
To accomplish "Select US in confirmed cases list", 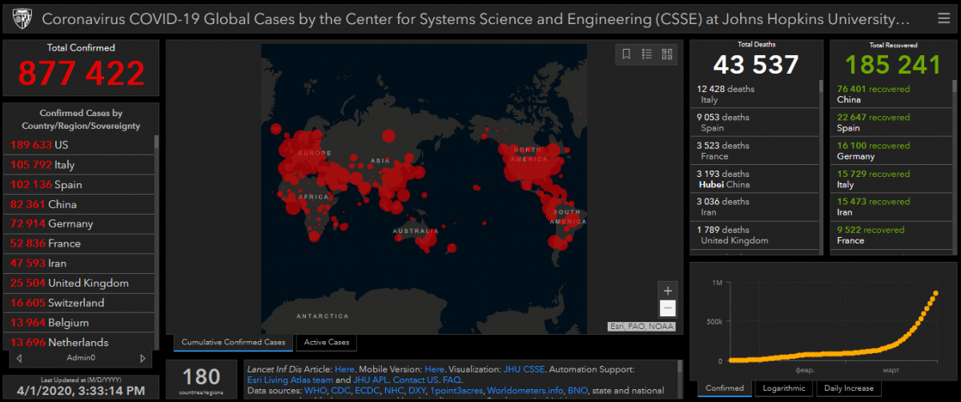I will (78, 145).
